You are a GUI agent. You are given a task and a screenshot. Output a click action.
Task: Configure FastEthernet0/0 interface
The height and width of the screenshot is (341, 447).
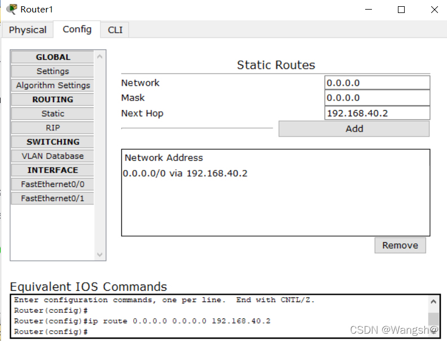[x=52, y=184]
